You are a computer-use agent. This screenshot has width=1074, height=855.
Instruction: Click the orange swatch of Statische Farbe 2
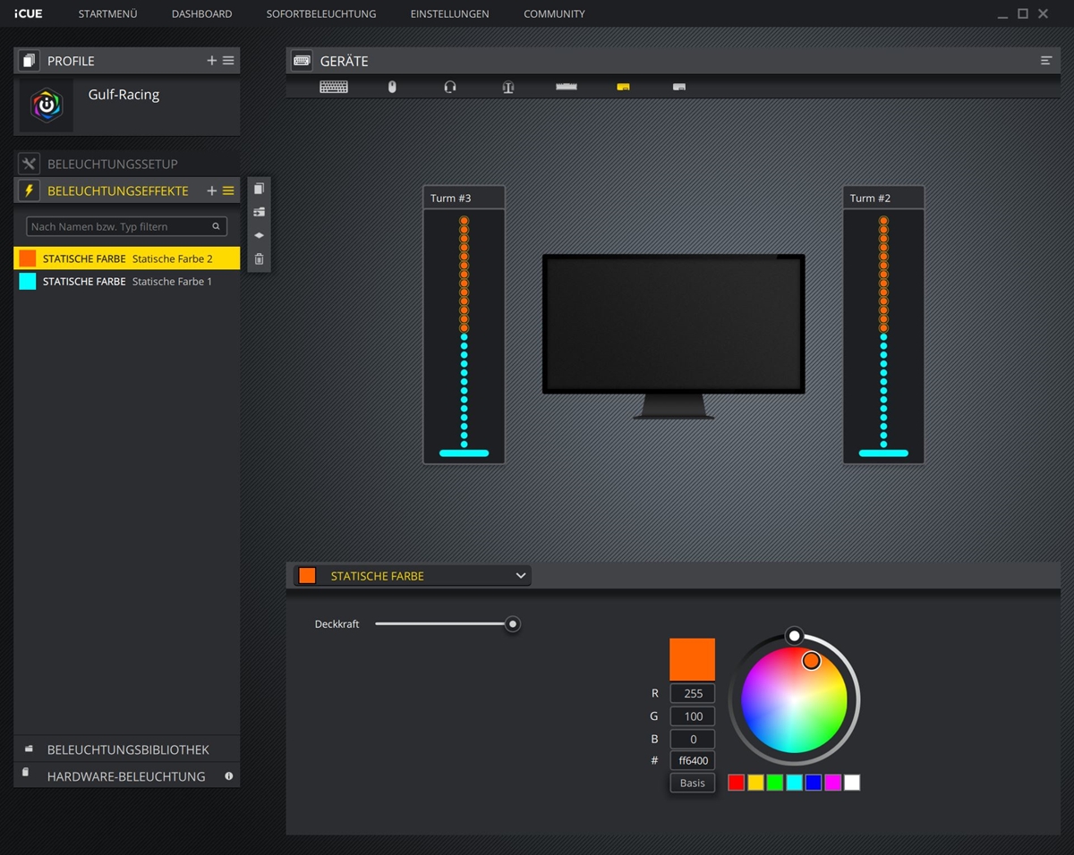28,258
